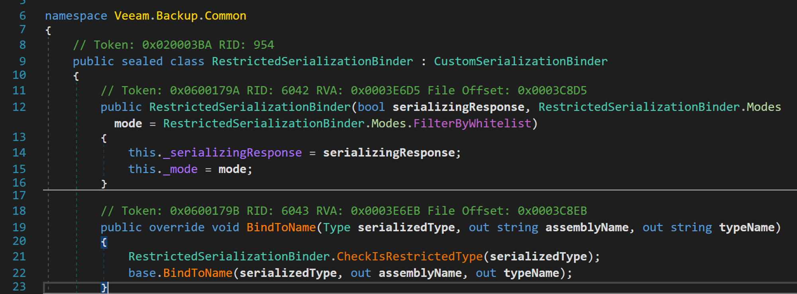Click 'Modes' at the end of line 12
The image size is (797, 294).
point(764,107)
